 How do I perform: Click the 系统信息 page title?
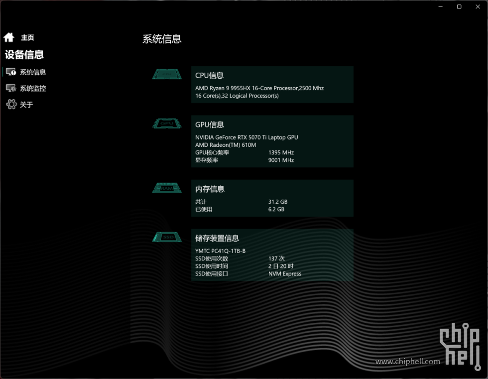[162, 39]
